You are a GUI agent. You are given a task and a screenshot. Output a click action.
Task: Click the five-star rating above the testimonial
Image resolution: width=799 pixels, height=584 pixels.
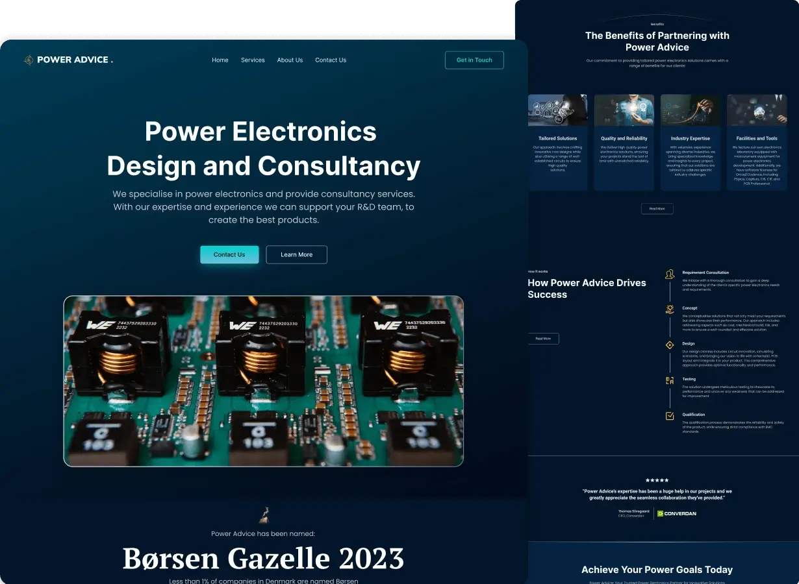657,479
